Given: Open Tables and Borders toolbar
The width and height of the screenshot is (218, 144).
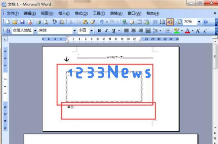Looking at the screenshot, I should coord(132,22).
